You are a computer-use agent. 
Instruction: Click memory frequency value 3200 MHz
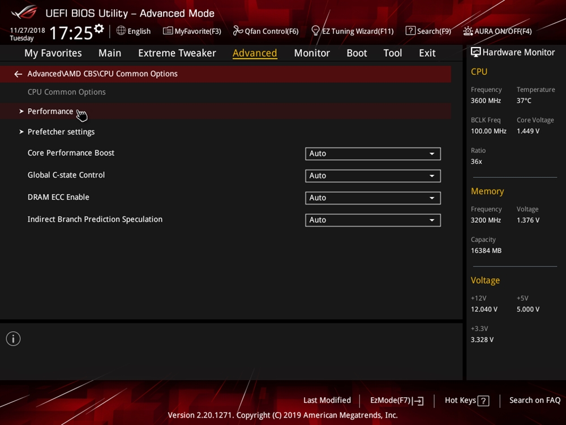point(486,220)
